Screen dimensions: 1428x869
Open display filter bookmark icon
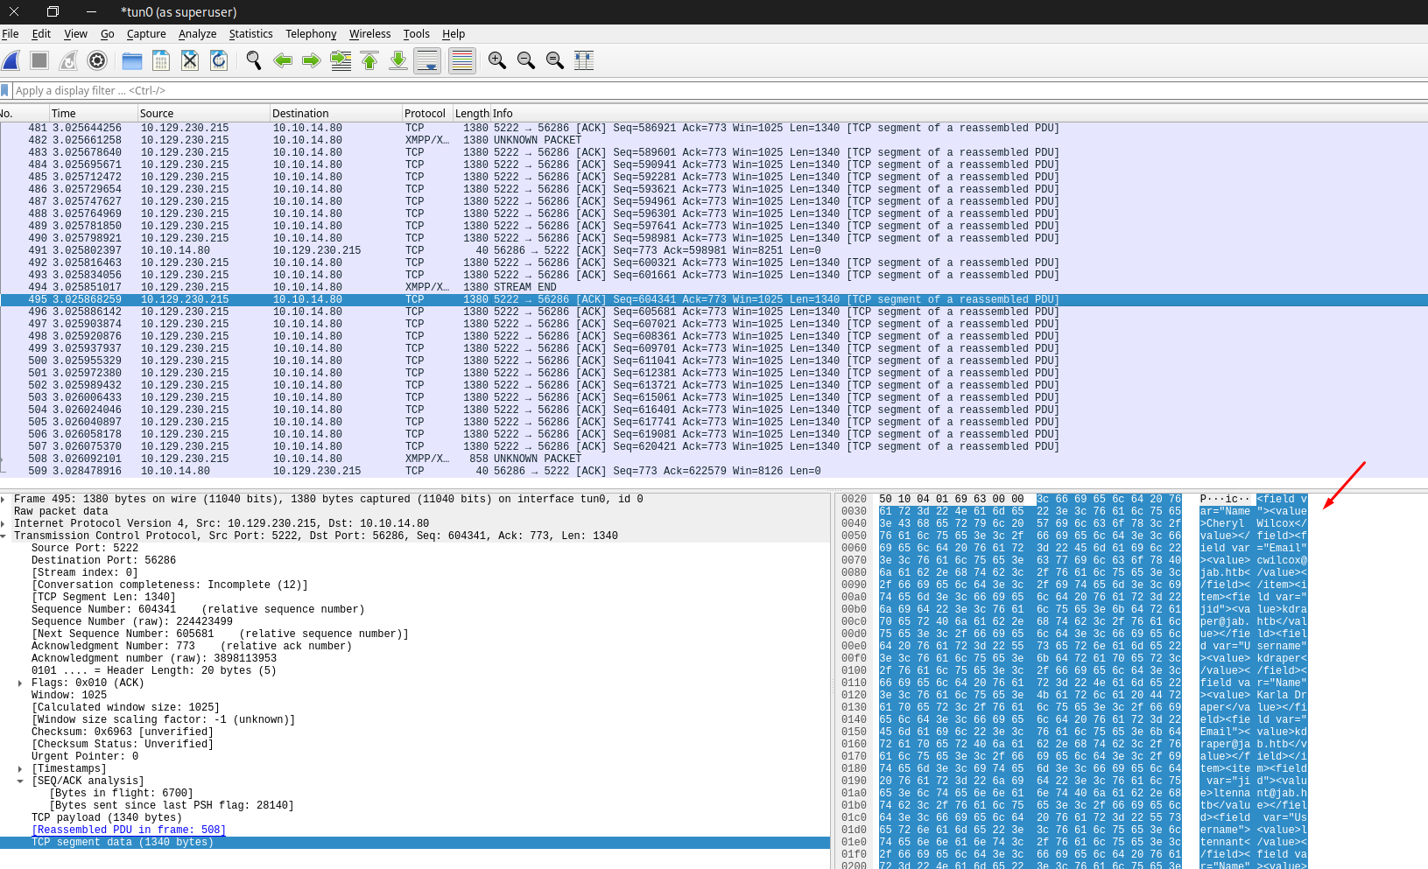(5, 91)
